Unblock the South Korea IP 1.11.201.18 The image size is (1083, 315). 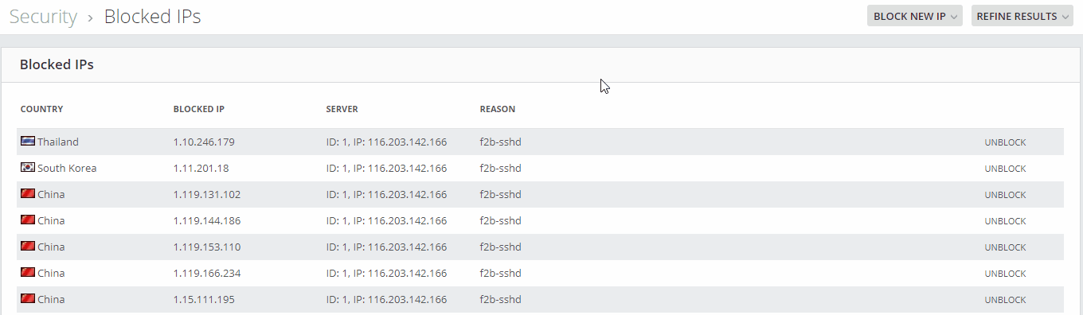tap(1005, 169)
